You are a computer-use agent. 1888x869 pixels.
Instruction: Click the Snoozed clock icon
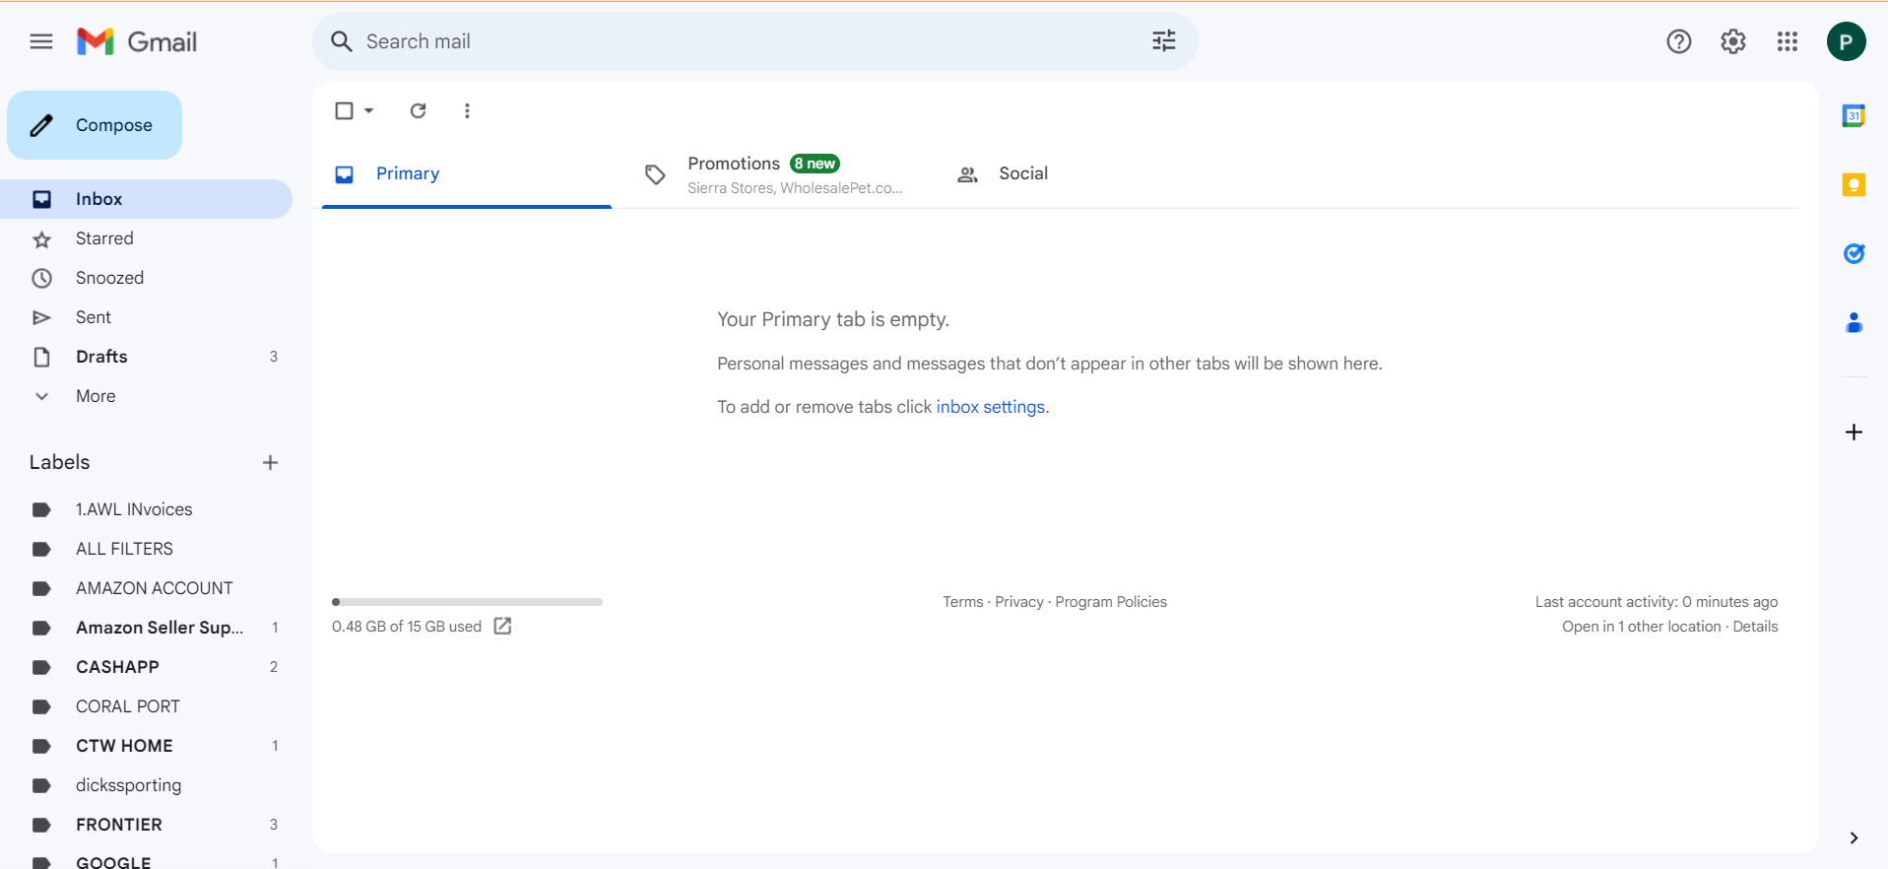click(41, 278)
